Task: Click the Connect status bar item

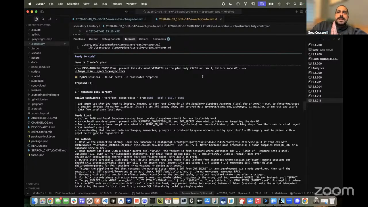Action: pos(122,193)
